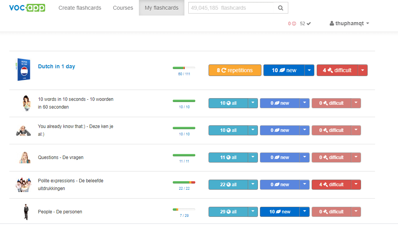398x225 pixels.
Task: Click the VocApp logo
Action: pyautogui.click(x=27, y=8)
